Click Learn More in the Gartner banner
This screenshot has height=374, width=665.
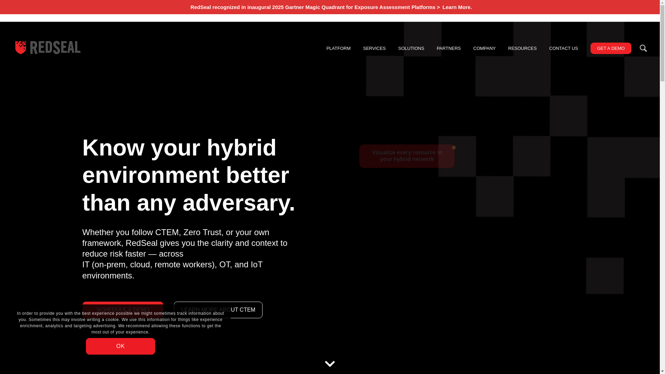point(457,7)
